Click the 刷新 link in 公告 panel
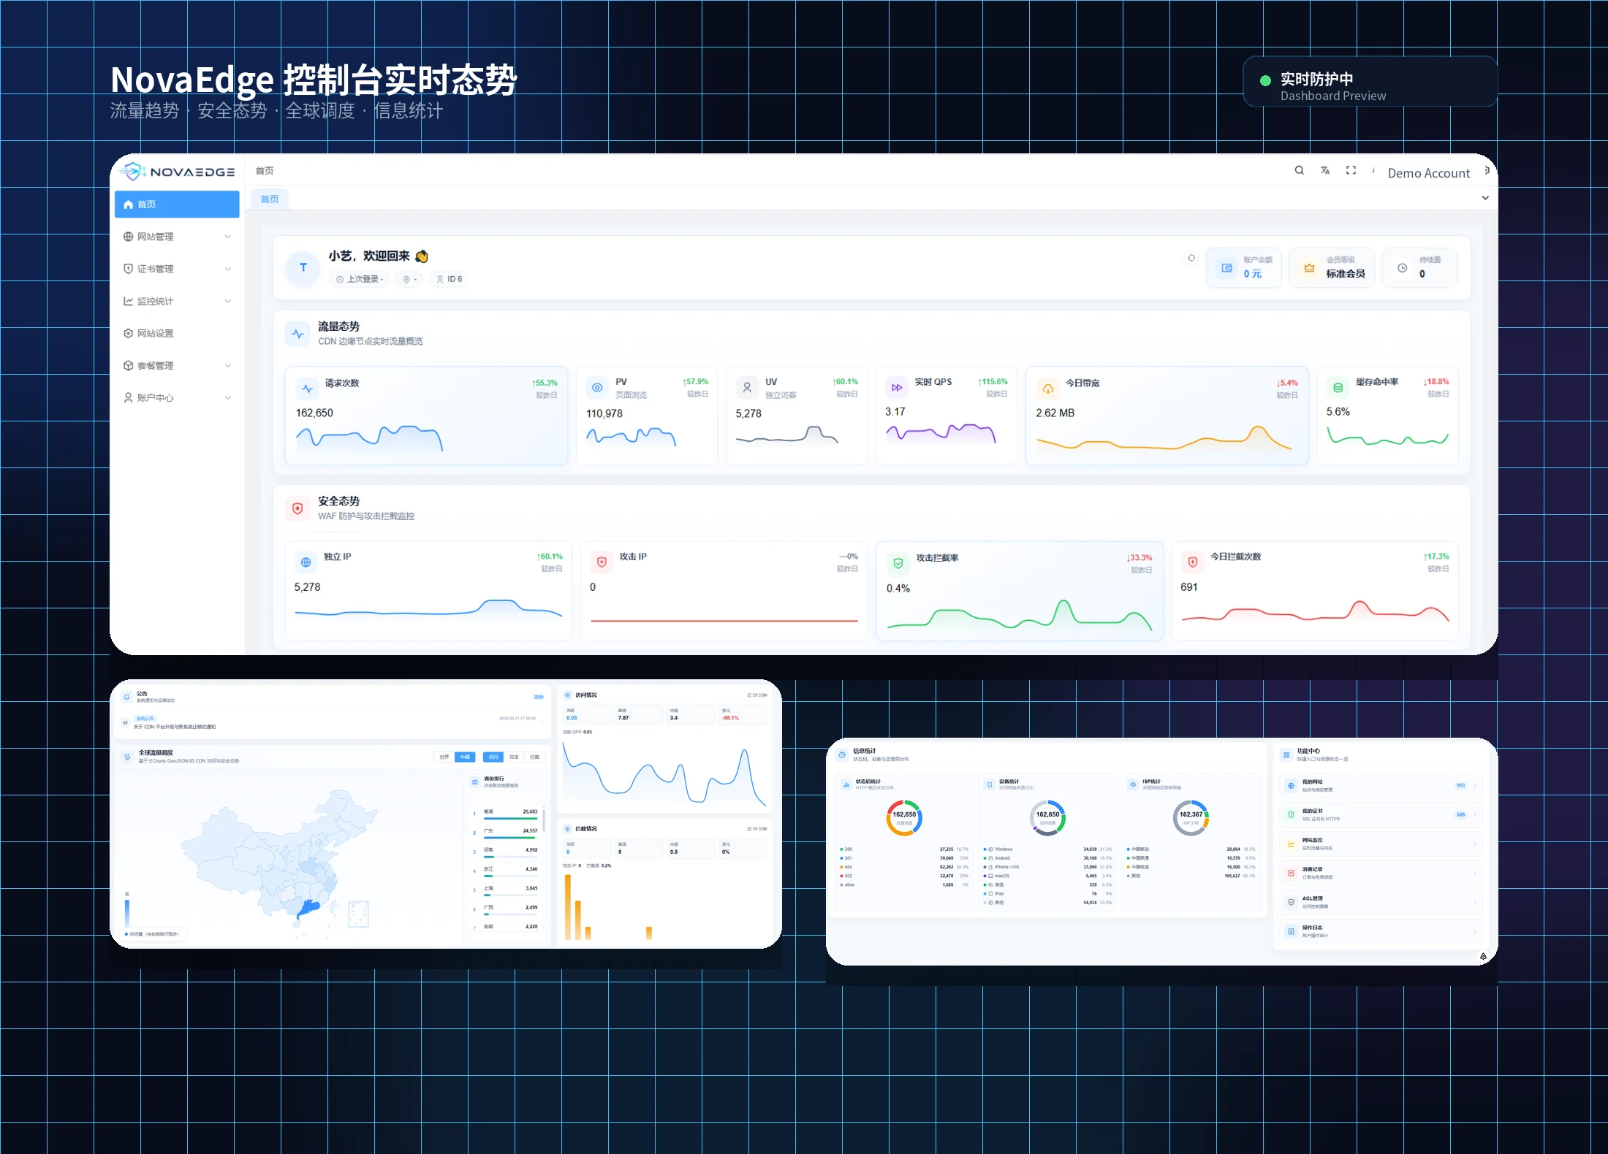 [x=539, y=697]
